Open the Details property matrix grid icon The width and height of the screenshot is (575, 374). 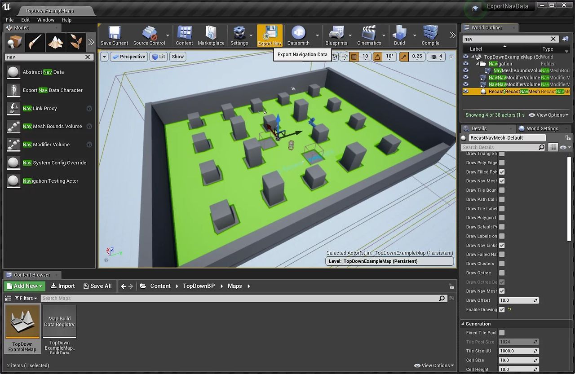pos(553,147)
